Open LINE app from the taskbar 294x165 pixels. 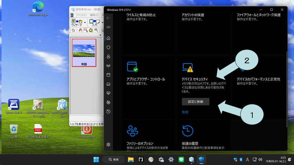click(x=181, y=159)
